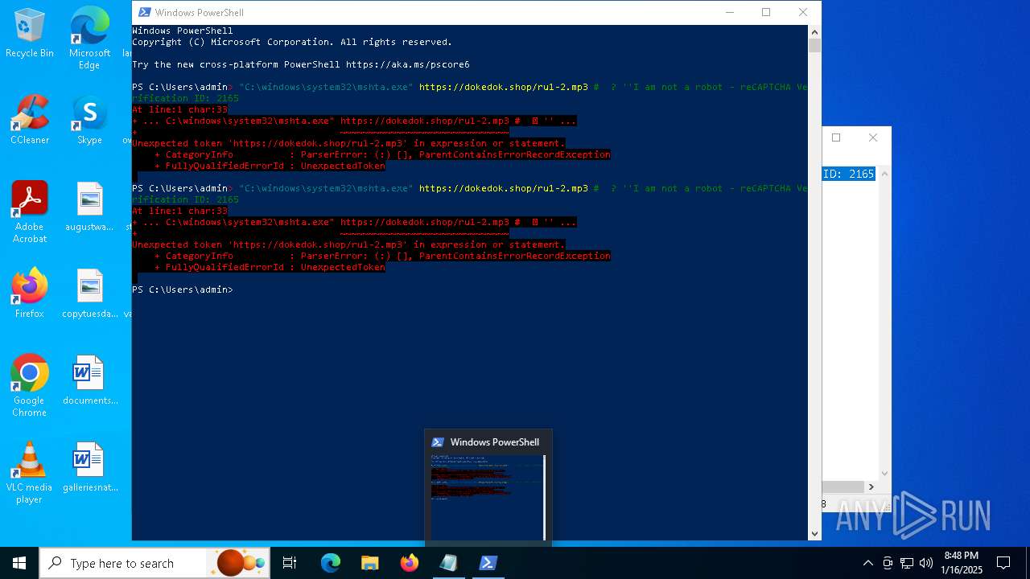Click the PowerShell vertical scrollbar thumb
The image size is (1030, 579).
tap(814, 45)
